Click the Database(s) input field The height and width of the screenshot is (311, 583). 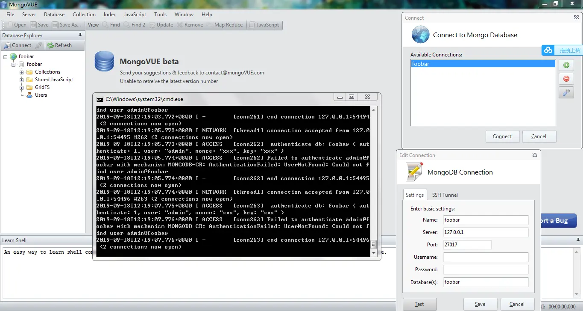tap(486, 282)
